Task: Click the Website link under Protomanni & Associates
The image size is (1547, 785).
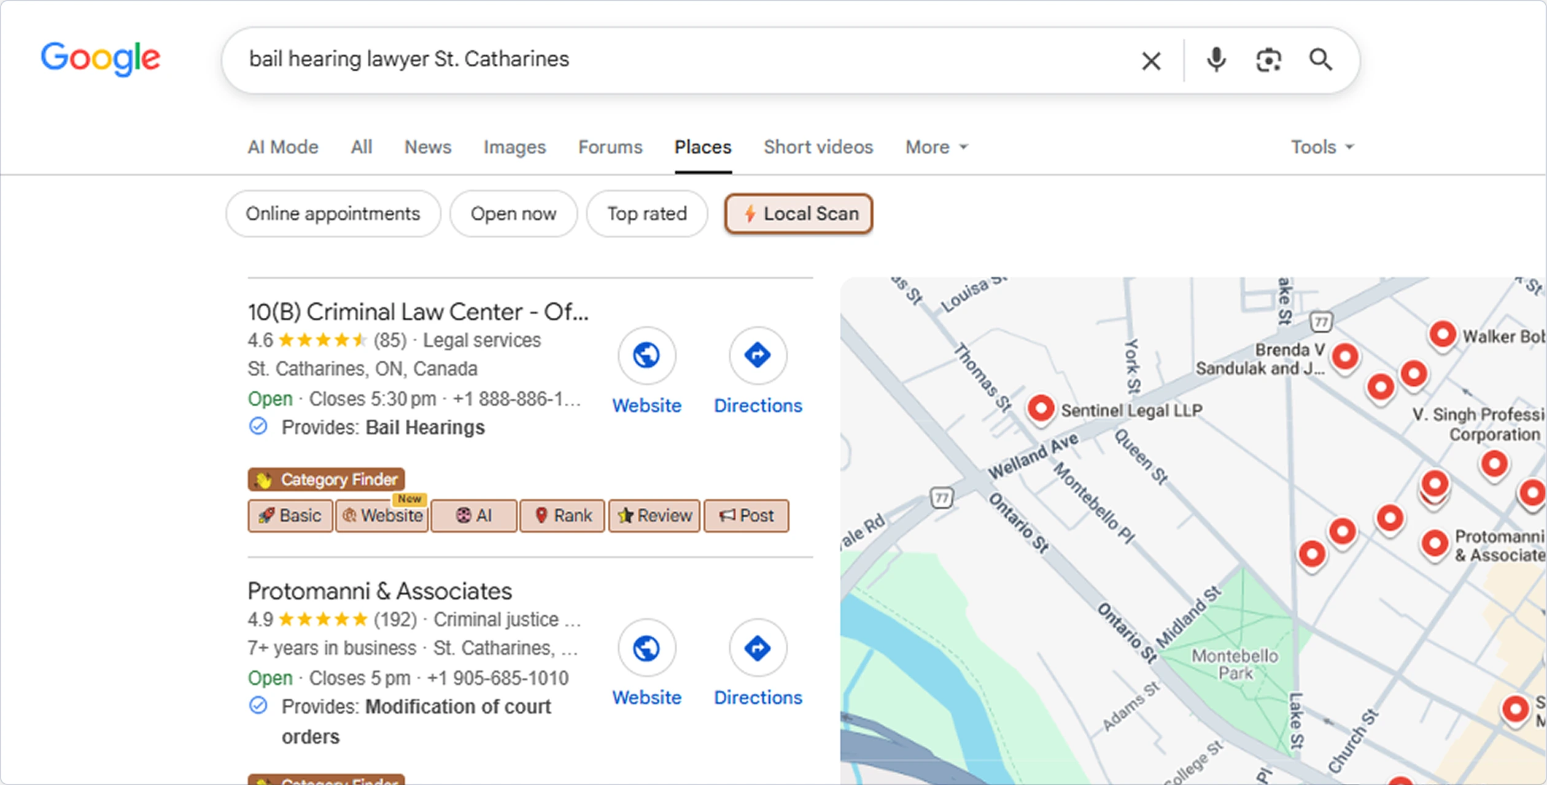Action: point(647,697)
